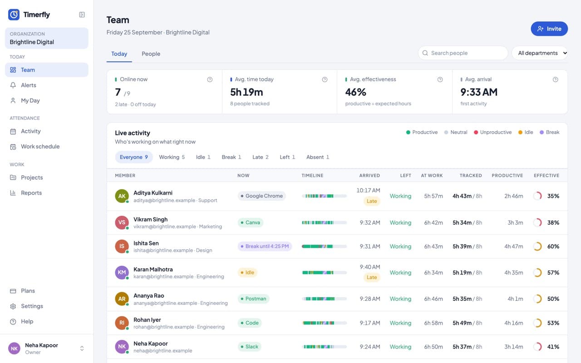
Task: Click Neha Kapoor's Slack status chip
Action: 250,347
